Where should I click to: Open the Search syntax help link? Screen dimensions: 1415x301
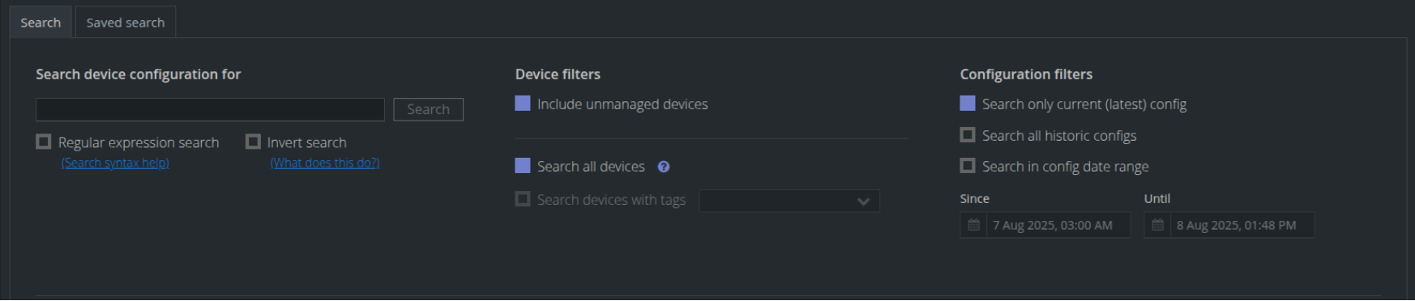115,163
